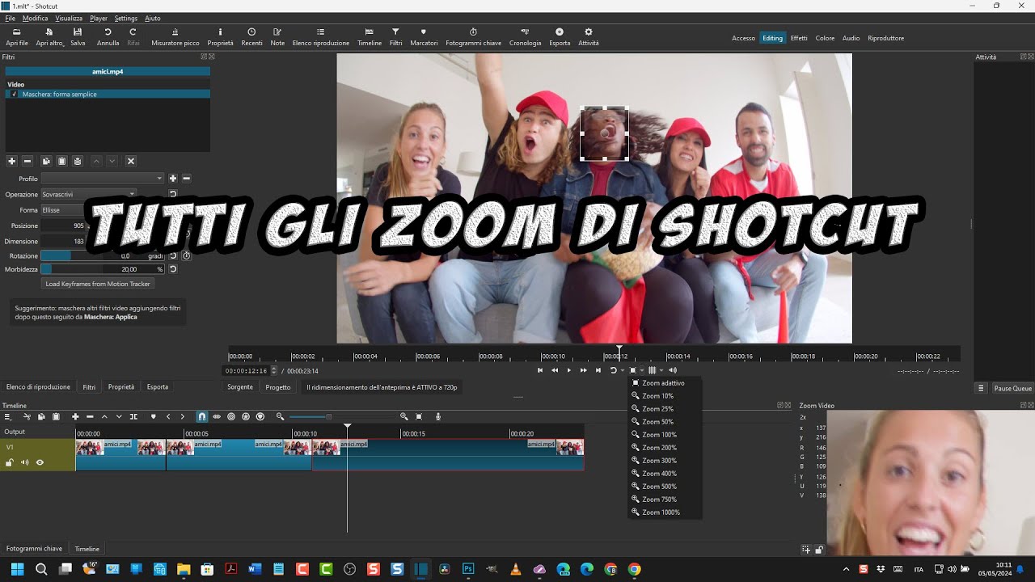Reset the Morbidezza value
Screen dimensions: 1035x582
173,269
